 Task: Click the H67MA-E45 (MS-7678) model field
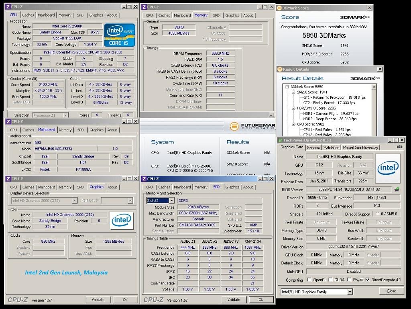[65, 149]
